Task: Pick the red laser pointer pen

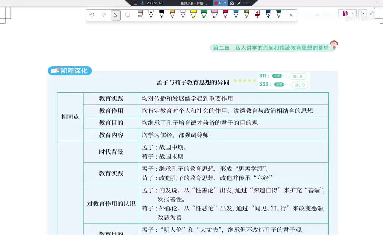Action: click(x=257, y=14)
